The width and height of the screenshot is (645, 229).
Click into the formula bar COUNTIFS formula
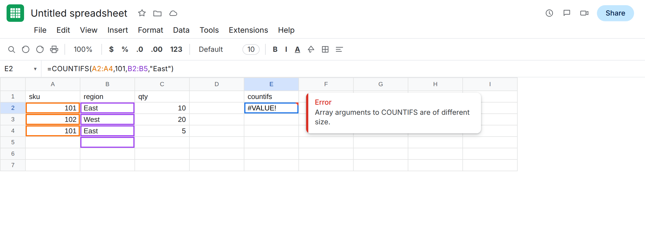[x=110, y=69]
